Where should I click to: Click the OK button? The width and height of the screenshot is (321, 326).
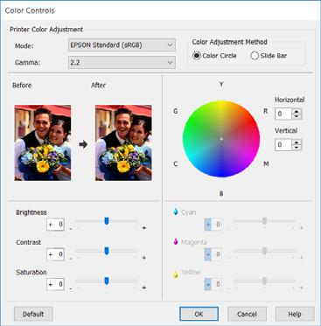pyautogui.click(x=199, y=314)
